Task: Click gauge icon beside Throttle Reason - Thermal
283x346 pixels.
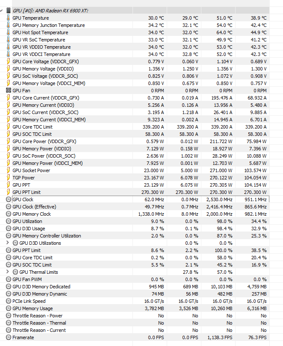Action: [9, 323]
